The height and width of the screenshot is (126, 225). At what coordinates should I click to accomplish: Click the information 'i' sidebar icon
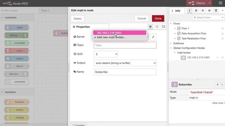[189, 10]
